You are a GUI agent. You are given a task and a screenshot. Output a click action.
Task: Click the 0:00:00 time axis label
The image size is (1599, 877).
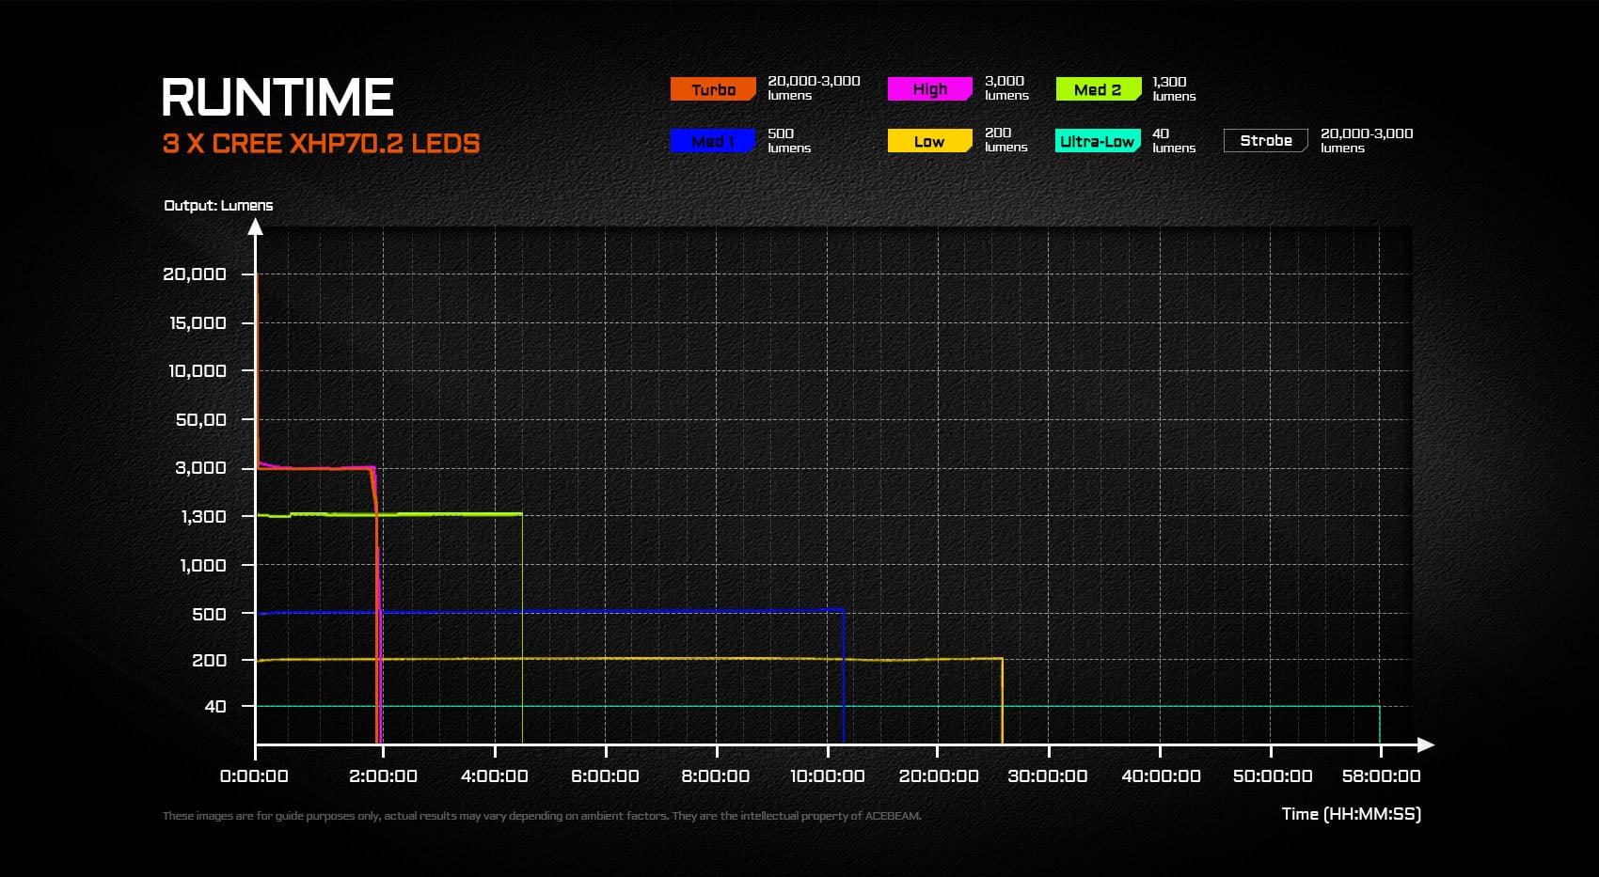tap(254, 776)
